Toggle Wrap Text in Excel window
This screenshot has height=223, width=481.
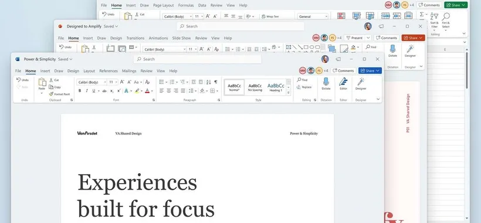click(270, 16)
